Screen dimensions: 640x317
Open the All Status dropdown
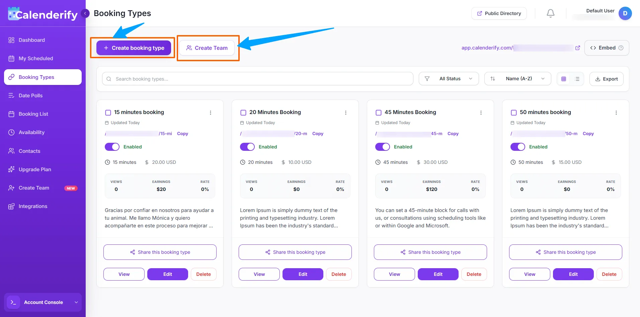coord(449,79)
